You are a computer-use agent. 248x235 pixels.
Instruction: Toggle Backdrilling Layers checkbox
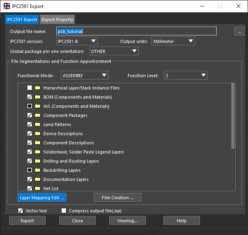[x=29, y=170]
